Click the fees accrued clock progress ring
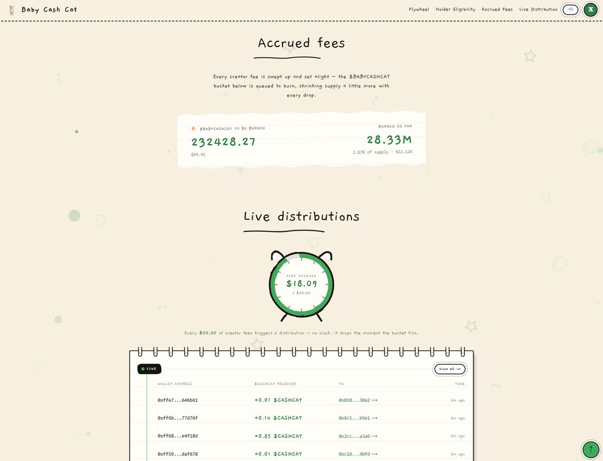Viewport: 603px width, 461px height. pyautogui.click(x=301, y=285)
